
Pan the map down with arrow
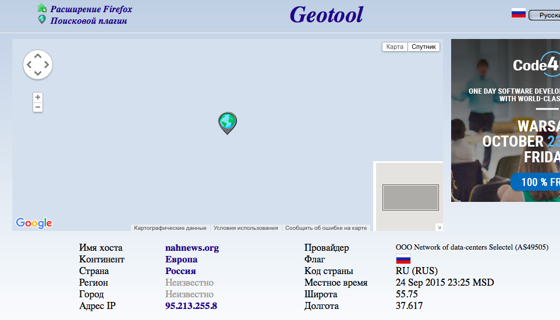tap(38, 73)
